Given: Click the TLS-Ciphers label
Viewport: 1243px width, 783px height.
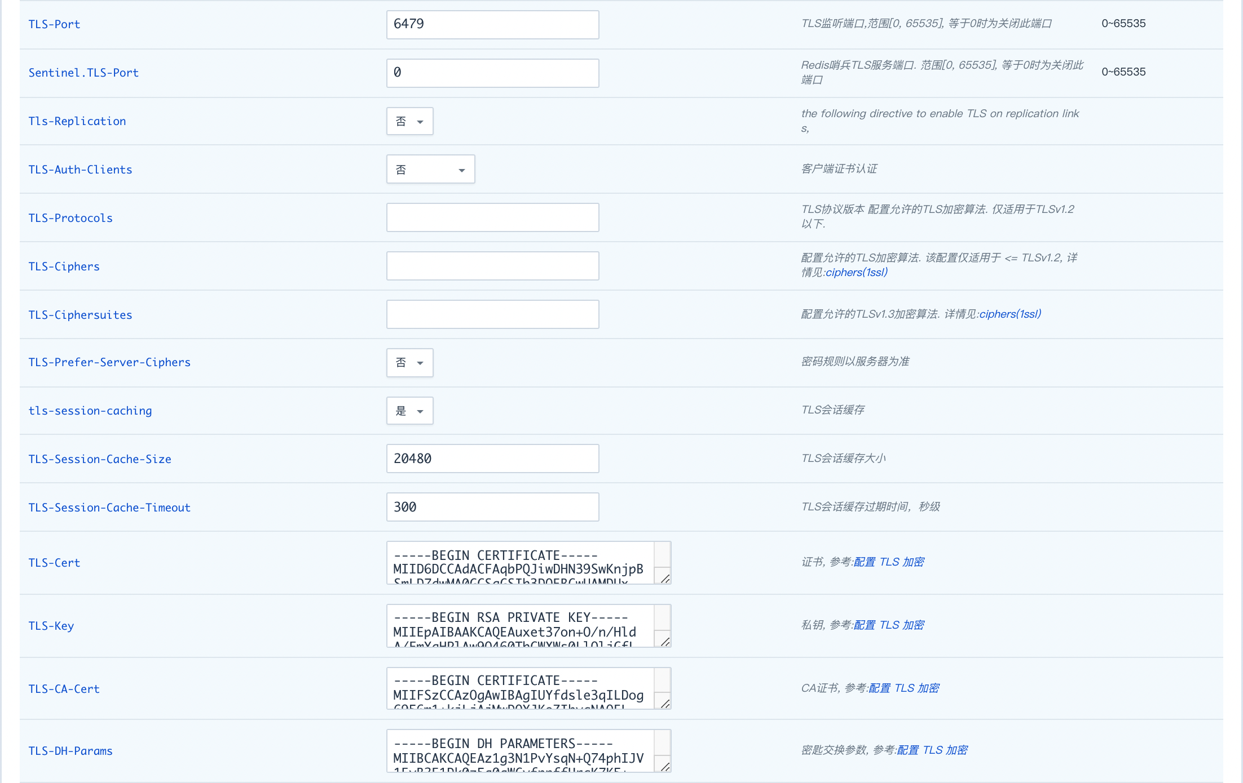Looking at the screenshot, I should point(64,266).
